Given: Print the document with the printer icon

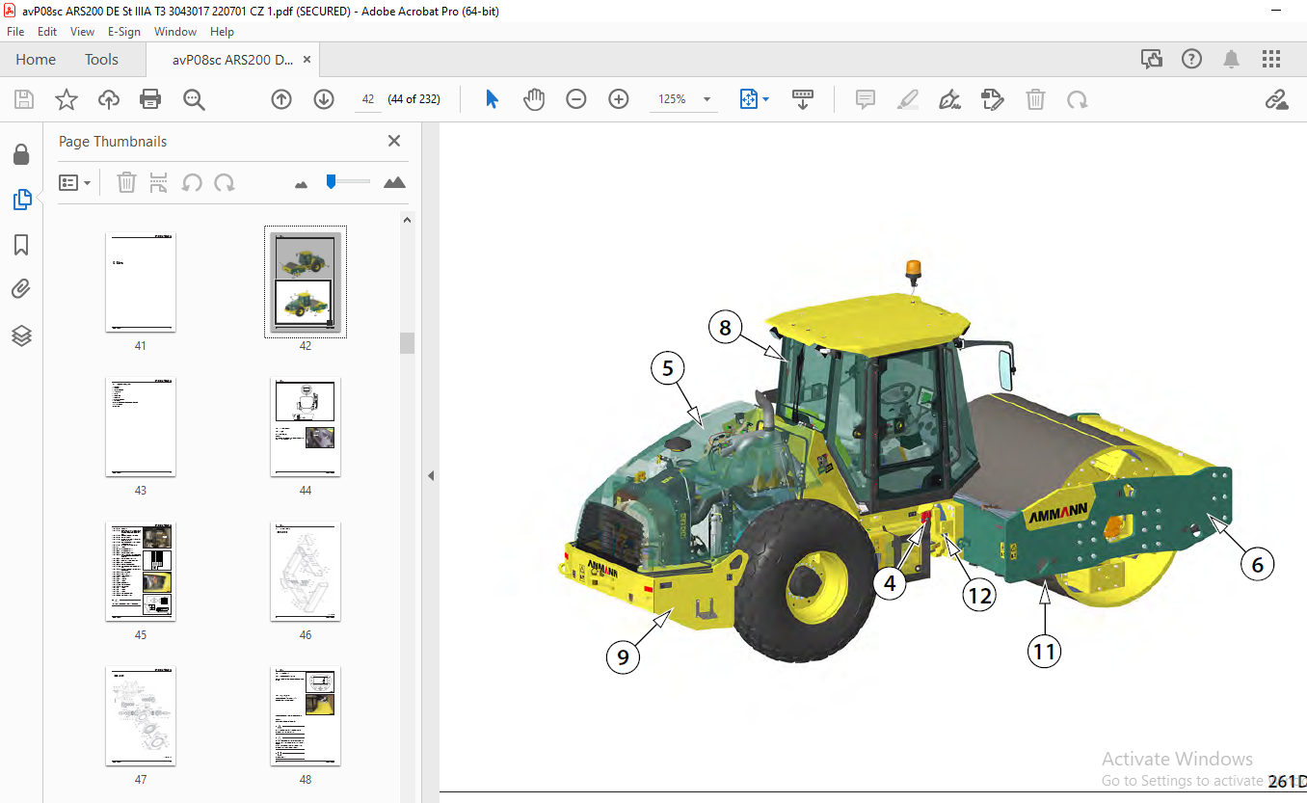Looking at the screenshot, I should coord(150,99).
